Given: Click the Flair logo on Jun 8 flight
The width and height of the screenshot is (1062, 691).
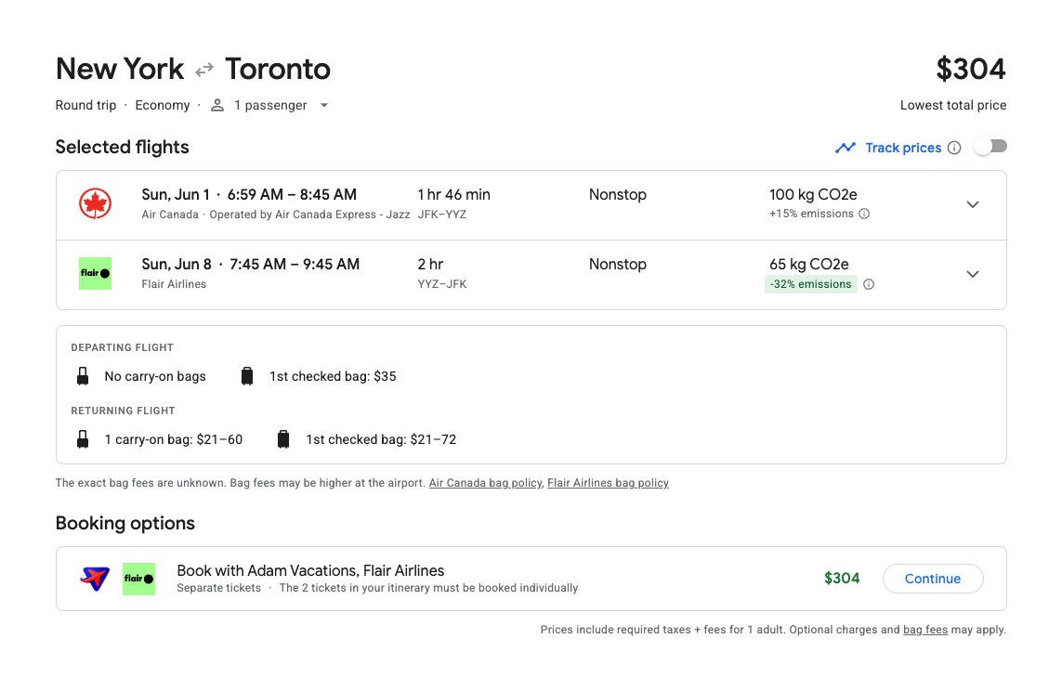Looking at the screenshot, I should pyautogui.click(x=96, y=273).
